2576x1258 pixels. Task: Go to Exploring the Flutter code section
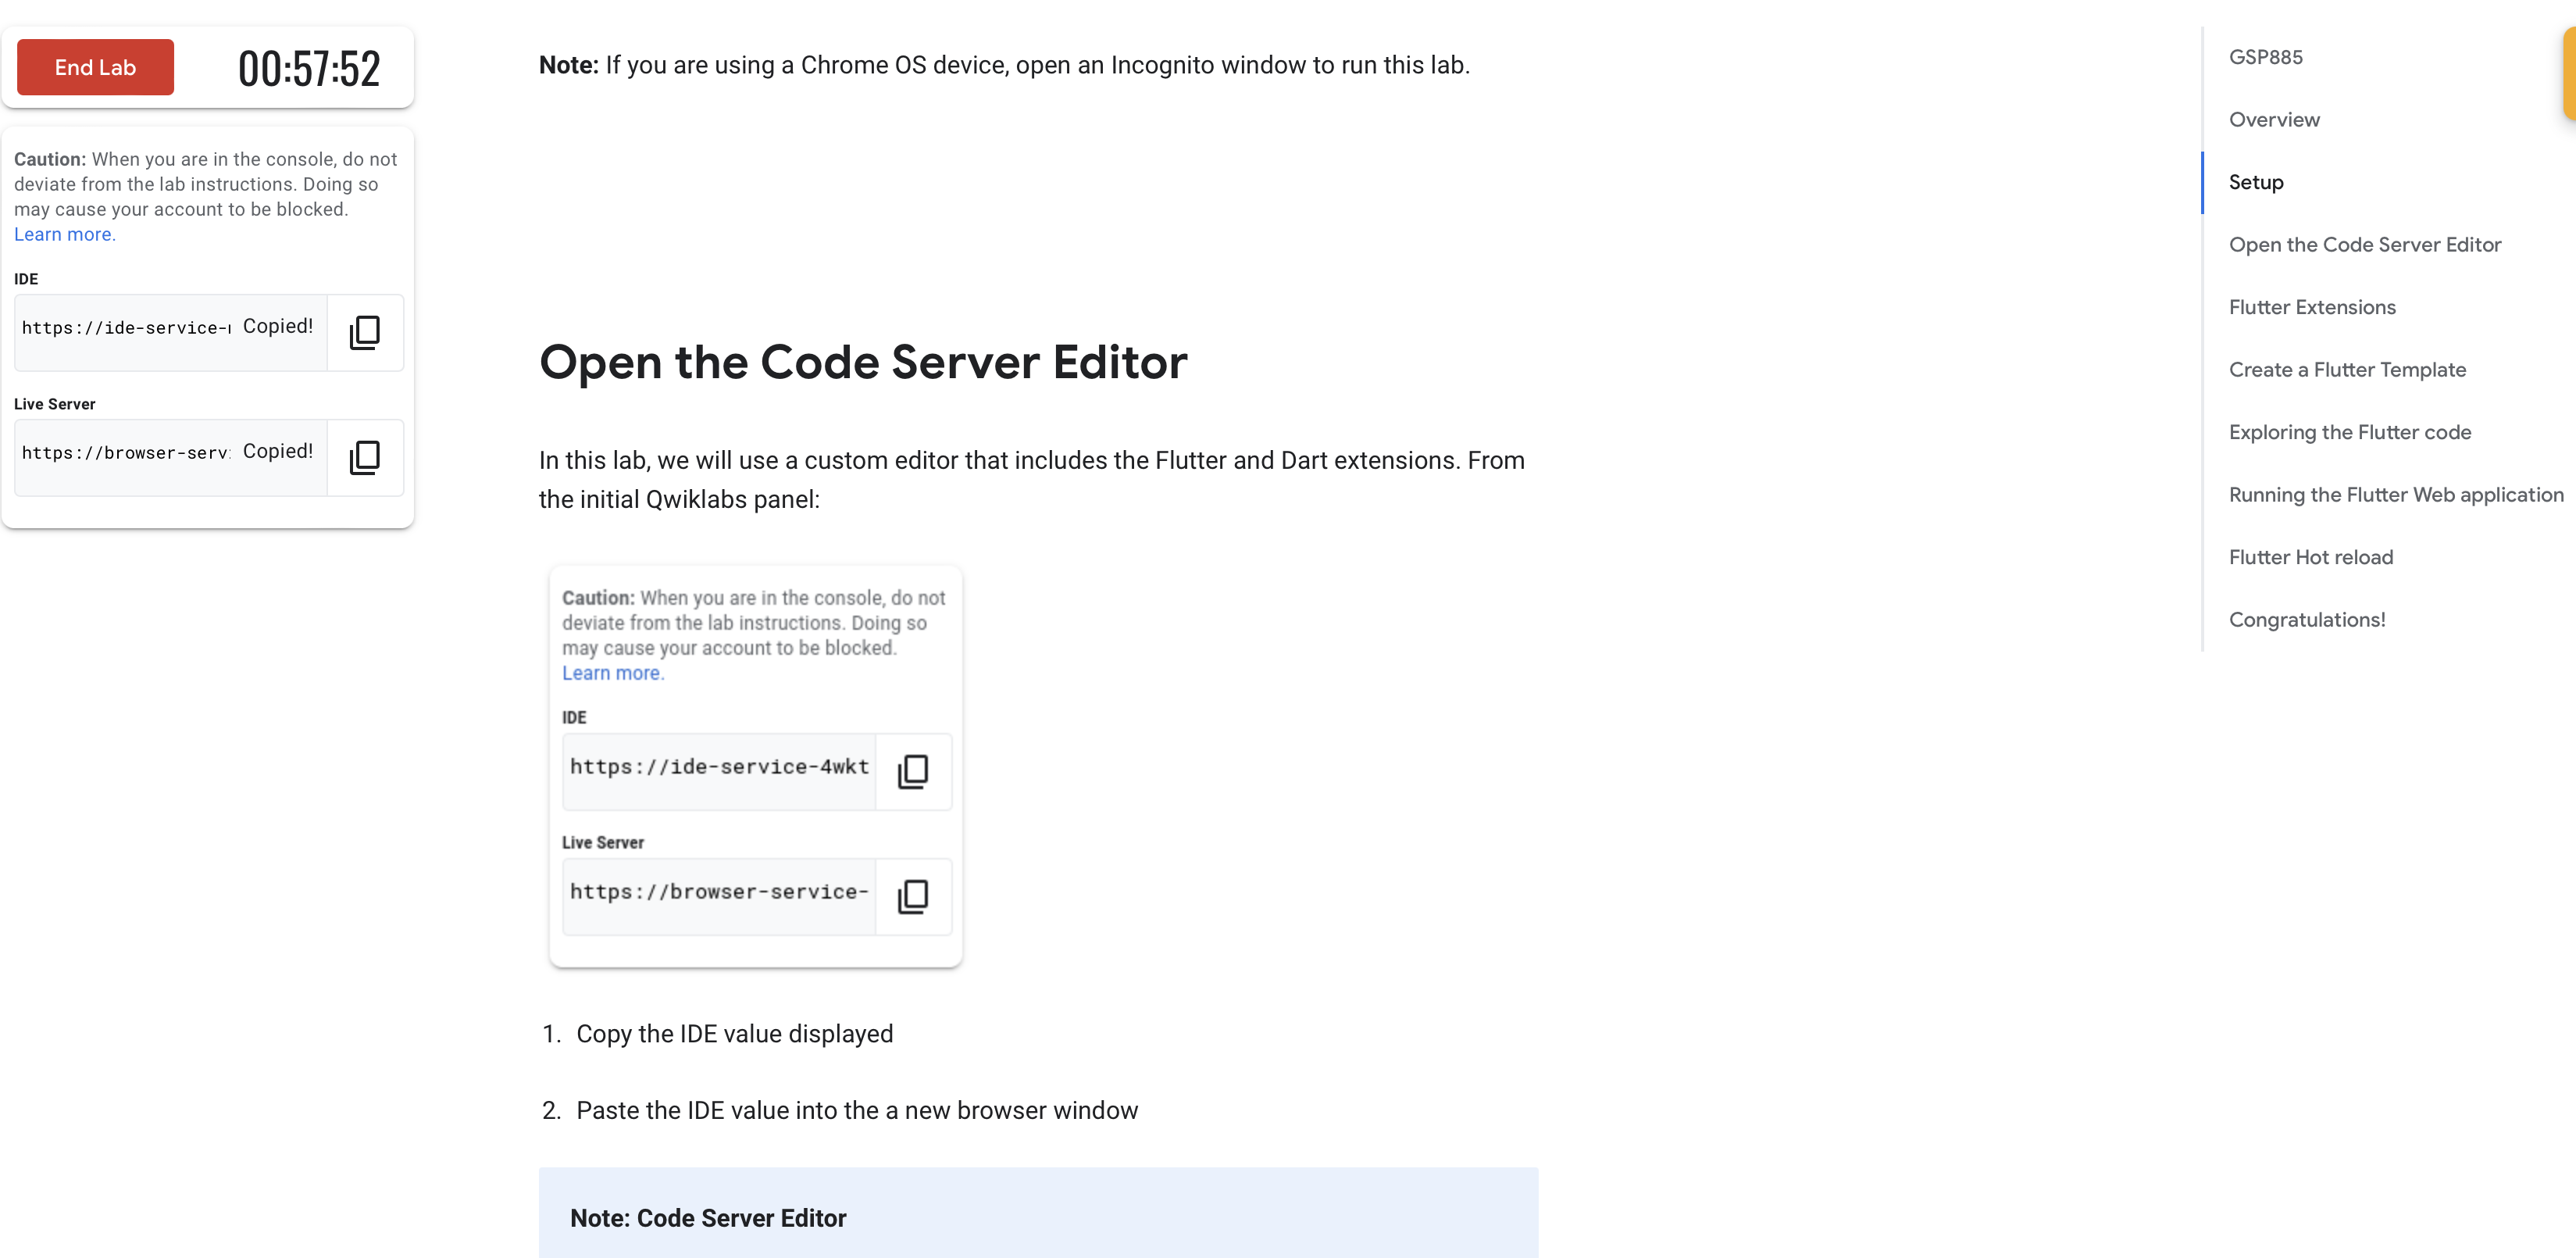point(2349,432)
